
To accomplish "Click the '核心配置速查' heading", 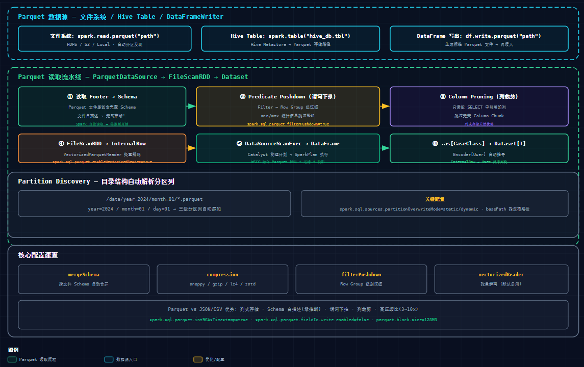I will (38, 255).
